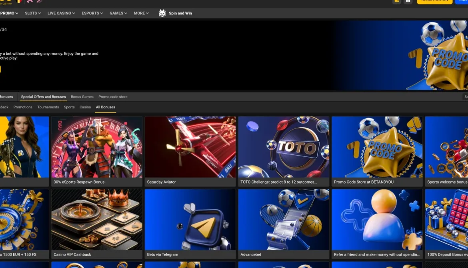Open the woman with trophy bonus card
Image resolution: width=468 pixels, height=268 pixels.
pyautogui.click(x=24, y=151)
